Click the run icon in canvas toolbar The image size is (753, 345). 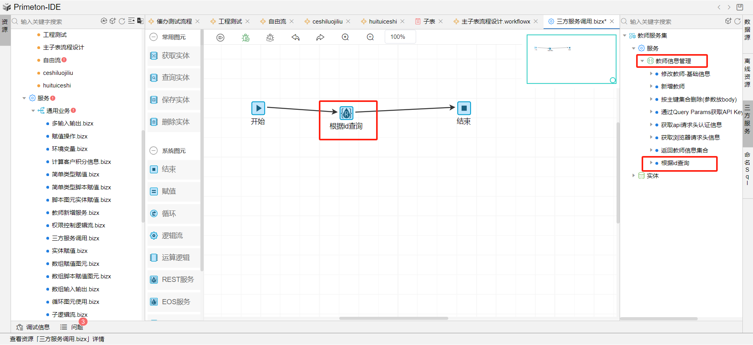pos(220,37)
